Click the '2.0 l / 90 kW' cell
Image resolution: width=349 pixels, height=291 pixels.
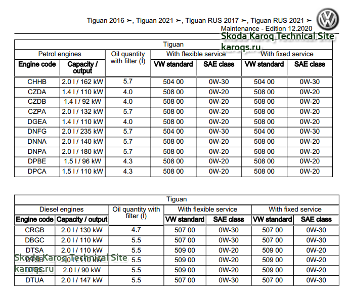[81, 270]
